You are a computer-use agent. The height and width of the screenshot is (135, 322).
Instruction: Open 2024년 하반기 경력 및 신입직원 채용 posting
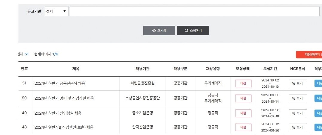[64, 98]
